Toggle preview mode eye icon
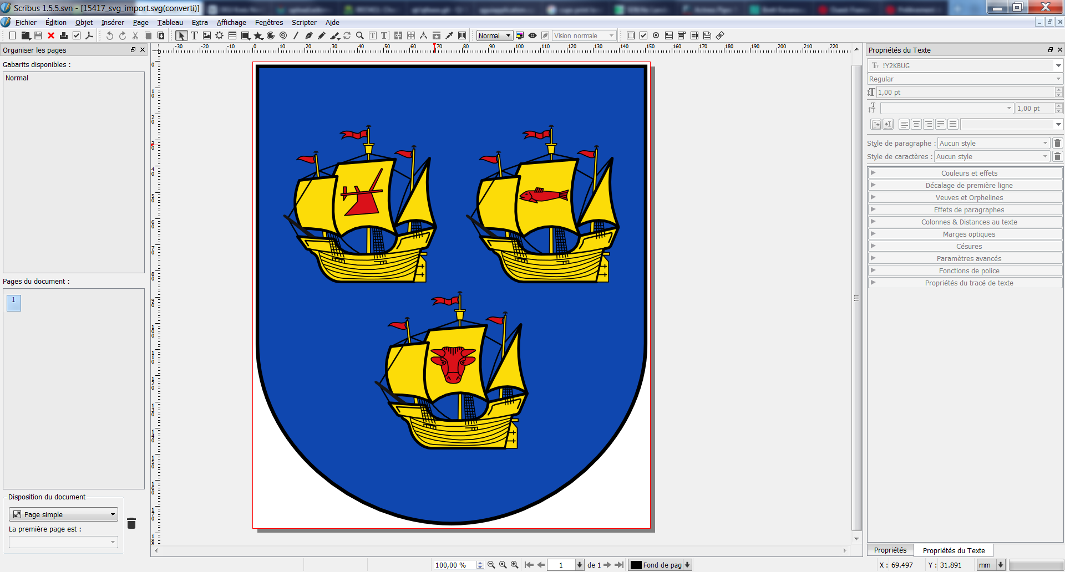The width and height of the screenshot is (1065, 572). pyautogui.click(x=532, y=35)
